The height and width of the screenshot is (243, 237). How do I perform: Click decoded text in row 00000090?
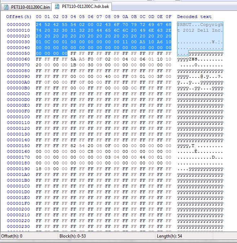point(200,76)
